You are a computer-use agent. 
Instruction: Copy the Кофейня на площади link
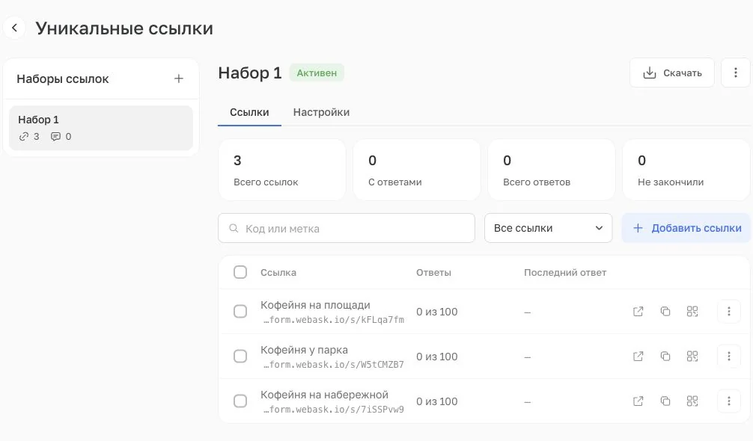pos(665,312)
